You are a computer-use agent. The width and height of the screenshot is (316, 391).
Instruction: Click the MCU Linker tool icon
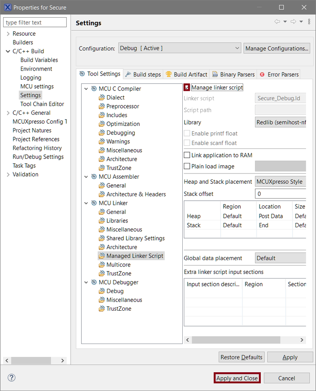[94, 203]
